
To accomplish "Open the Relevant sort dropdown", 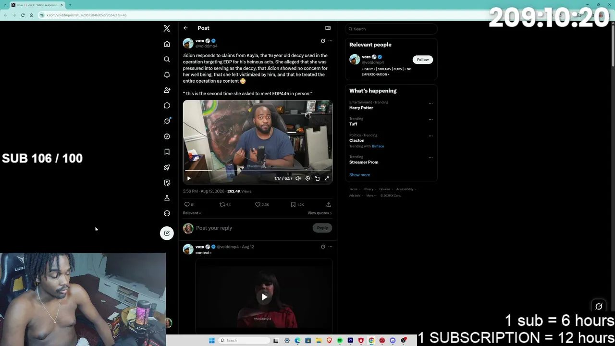I will click(x=192, y=213).
